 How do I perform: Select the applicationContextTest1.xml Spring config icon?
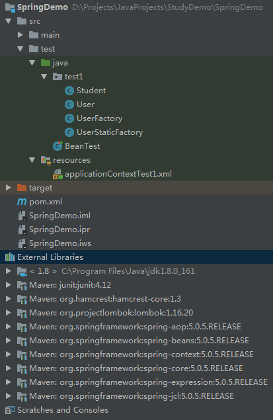tap(58, 174)
